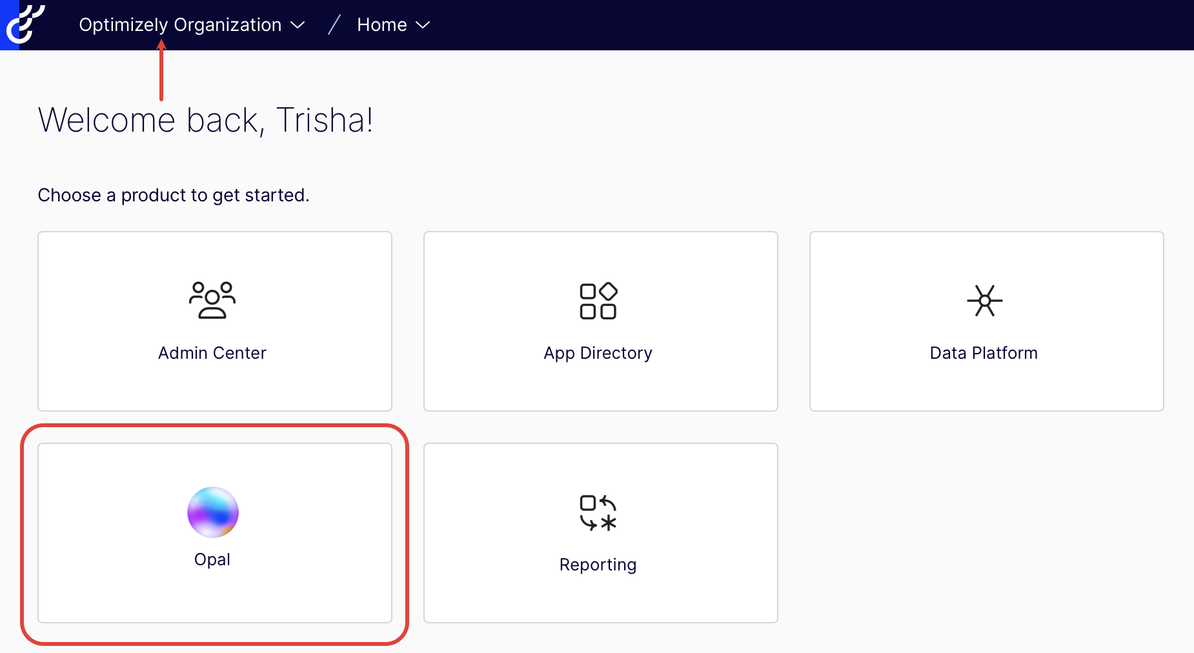Screen dimensions: 1194x653
Task: Open Opal by clicking its orb icon
Action: [x=212, y=512]
